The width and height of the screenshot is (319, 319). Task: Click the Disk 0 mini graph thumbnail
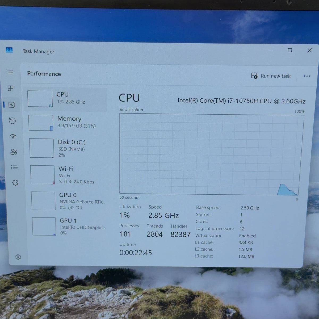pyautogui.click(x=41, y=148)
